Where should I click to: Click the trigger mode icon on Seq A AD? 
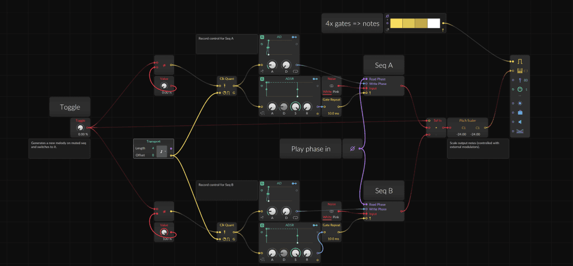point(262,72)
